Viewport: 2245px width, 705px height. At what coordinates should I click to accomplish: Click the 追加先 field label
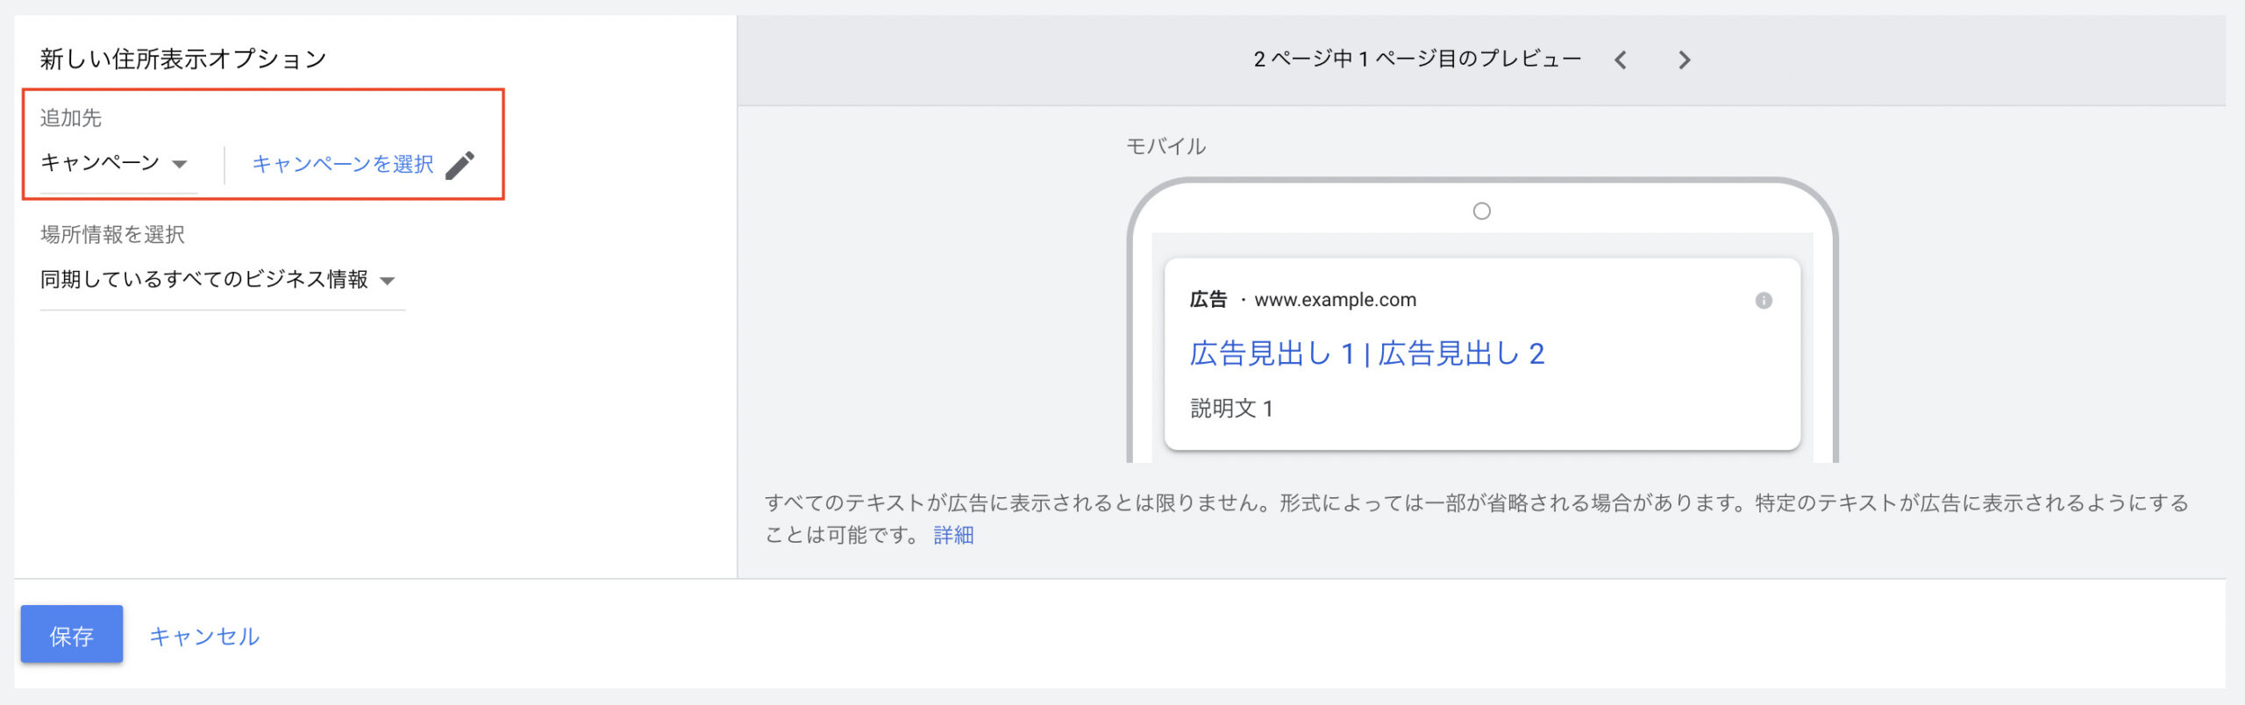pos(71,117)
